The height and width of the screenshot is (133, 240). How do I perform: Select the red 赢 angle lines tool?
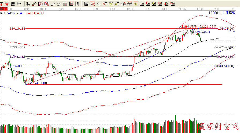point(166,3)
